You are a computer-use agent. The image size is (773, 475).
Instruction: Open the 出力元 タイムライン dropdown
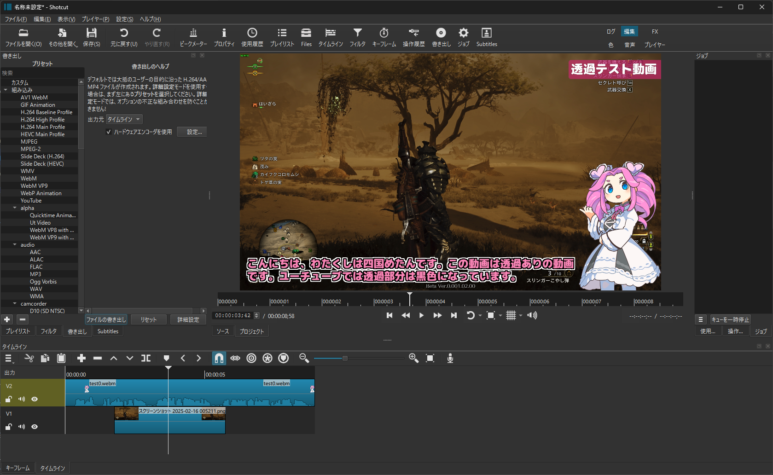(123, 119)
